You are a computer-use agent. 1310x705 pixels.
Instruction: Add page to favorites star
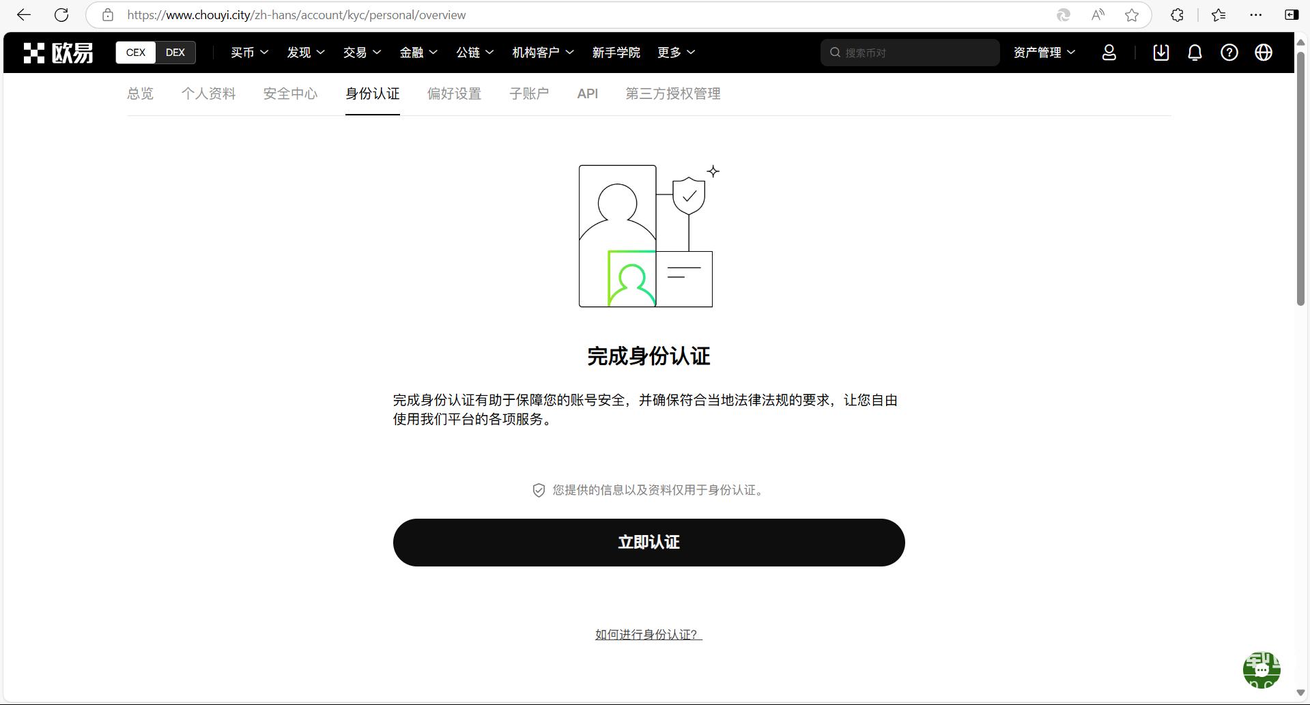point(1132,15)
